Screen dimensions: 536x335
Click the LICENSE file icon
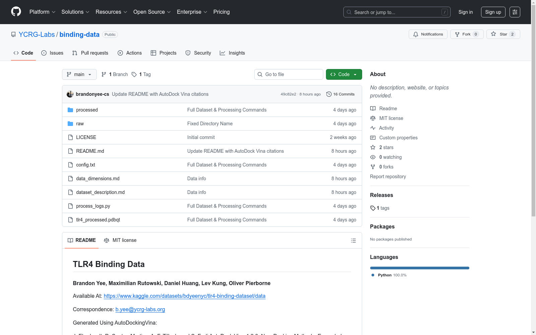click(x=70, y=137)
